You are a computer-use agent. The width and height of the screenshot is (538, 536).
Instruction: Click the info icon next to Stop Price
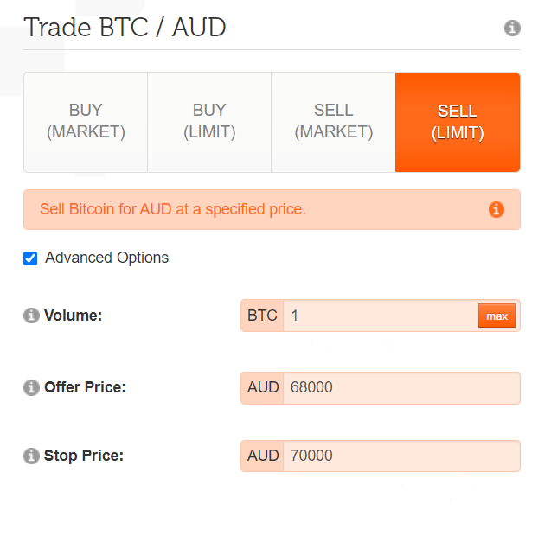click(x=32, y=456)
